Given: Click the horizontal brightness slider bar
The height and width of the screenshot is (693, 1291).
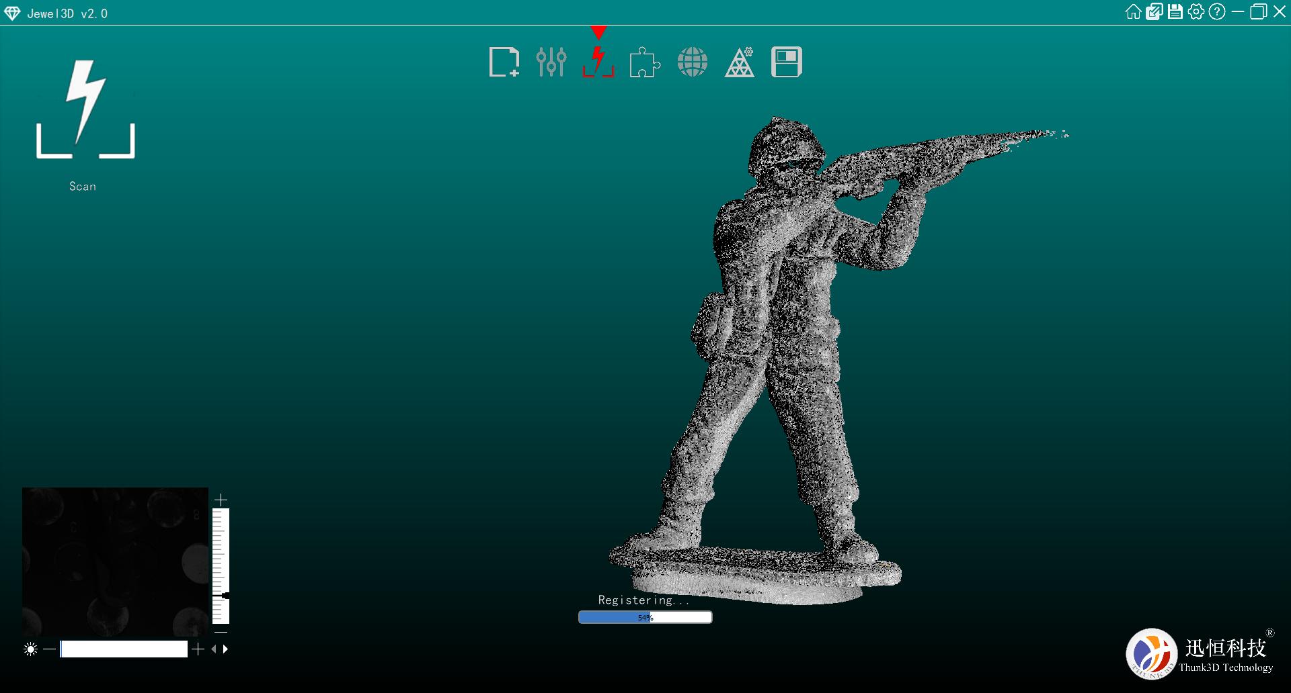Looking at the screenshot, I should tap(124, 649).
